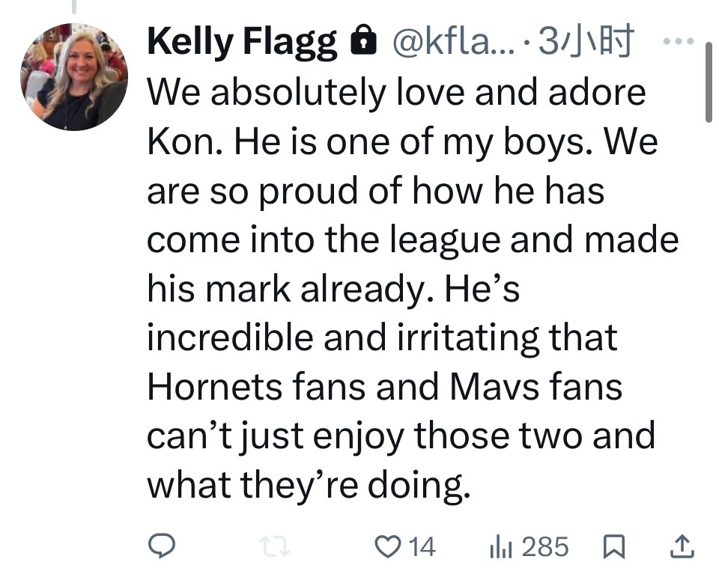The image size is (719, 577).
Task: Click the thread connector line above avatar
Action: [73, 6]
